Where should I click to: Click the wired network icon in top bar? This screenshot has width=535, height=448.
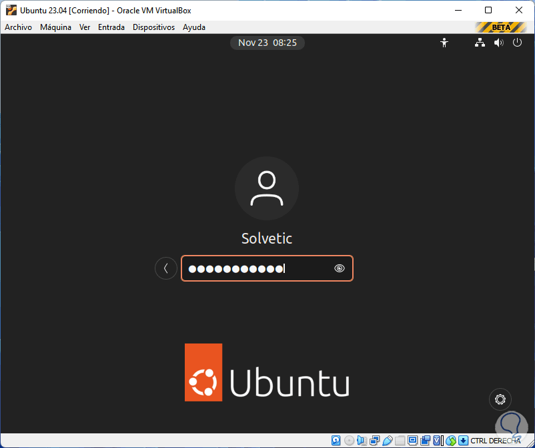[x=480, y=43]
